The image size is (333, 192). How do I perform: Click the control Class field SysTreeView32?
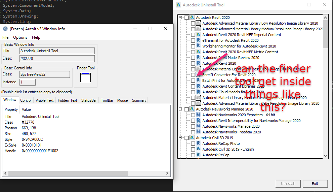(x=45, y=74)
